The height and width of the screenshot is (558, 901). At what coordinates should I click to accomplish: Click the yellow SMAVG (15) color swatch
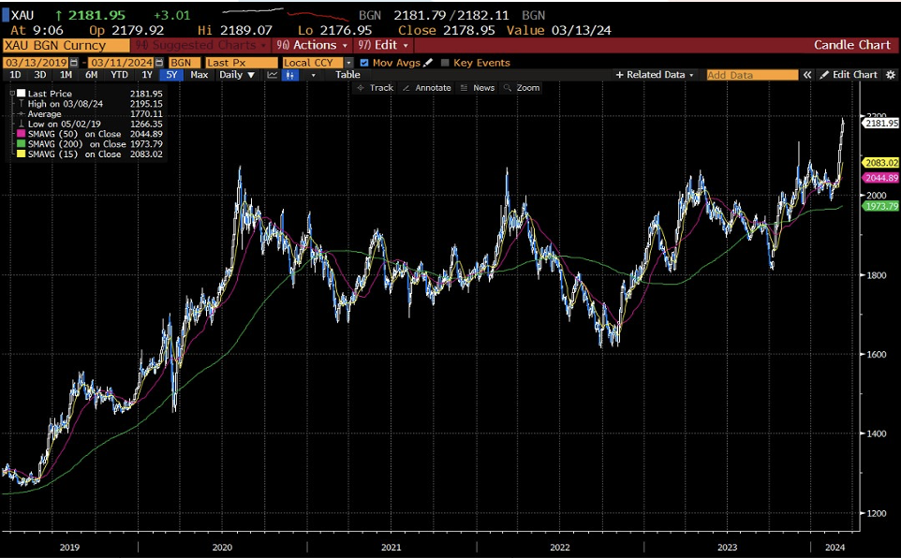pos(22,154)
